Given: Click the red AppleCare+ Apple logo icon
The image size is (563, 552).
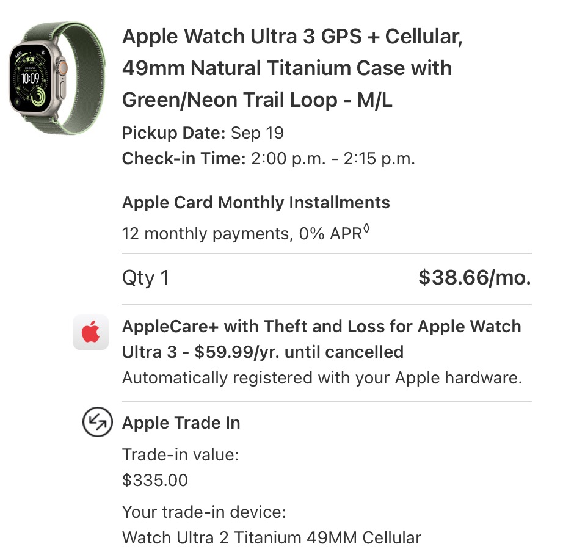Looking at the screenshot, I should pos(91,333).
